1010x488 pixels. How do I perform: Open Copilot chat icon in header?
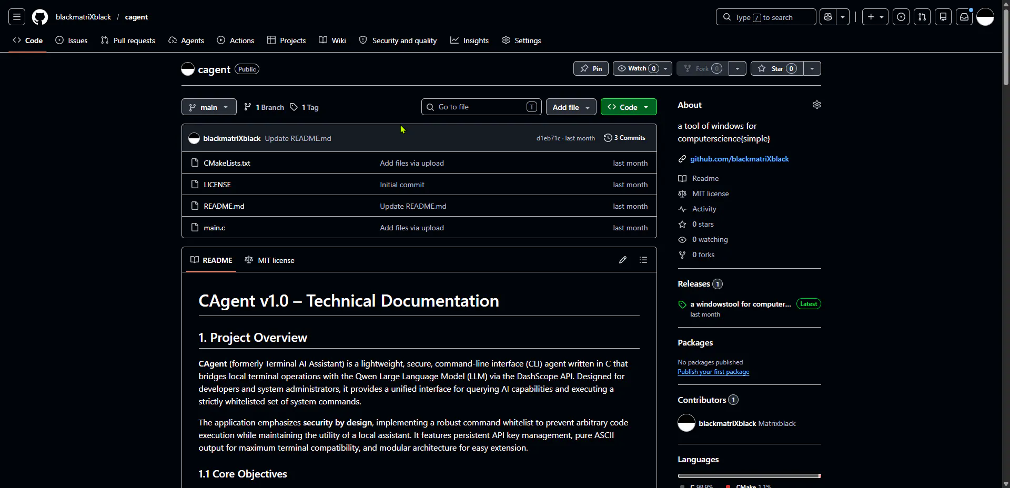(x=828, y=17)
